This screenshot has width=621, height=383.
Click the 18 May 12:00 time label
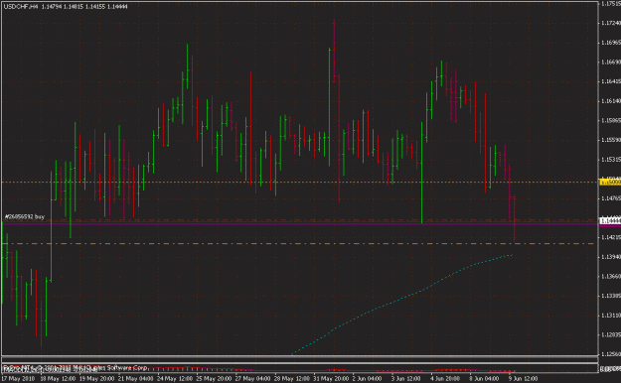58,379
